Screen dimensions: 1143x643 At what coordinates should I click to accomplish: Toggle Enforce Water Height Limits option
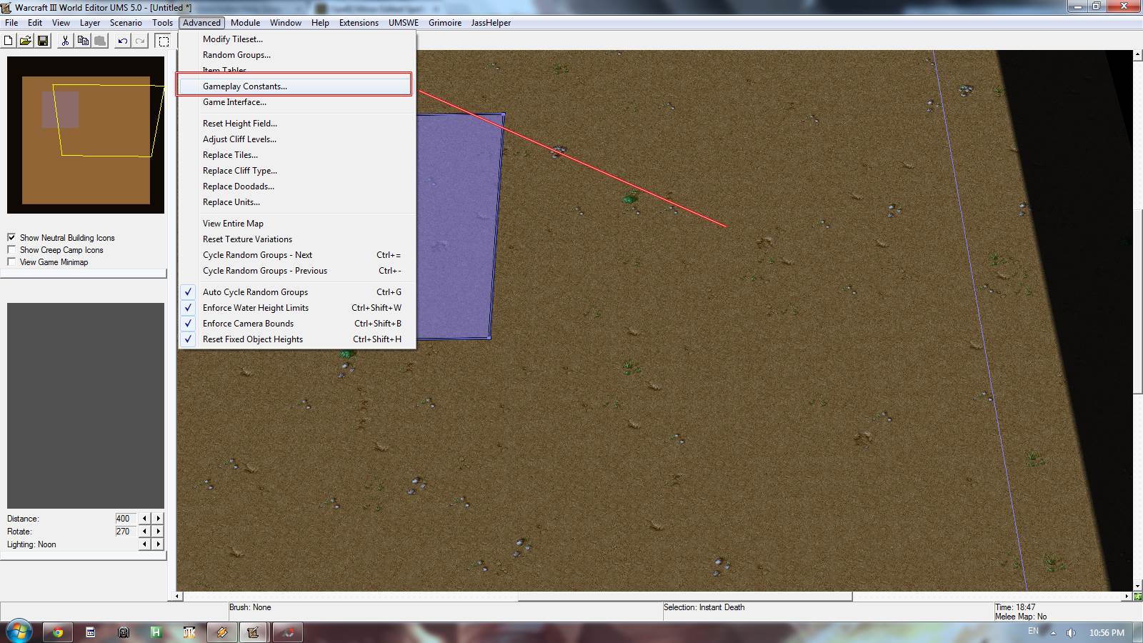point(296,308)
